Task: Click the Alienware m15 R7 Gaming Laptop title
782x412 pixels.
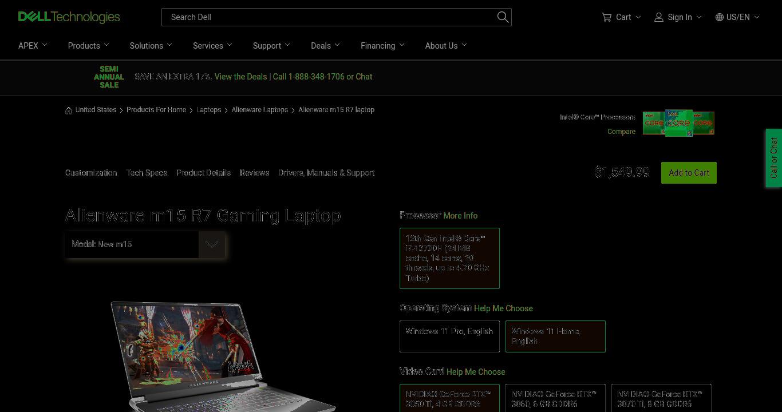Action: 203,216
